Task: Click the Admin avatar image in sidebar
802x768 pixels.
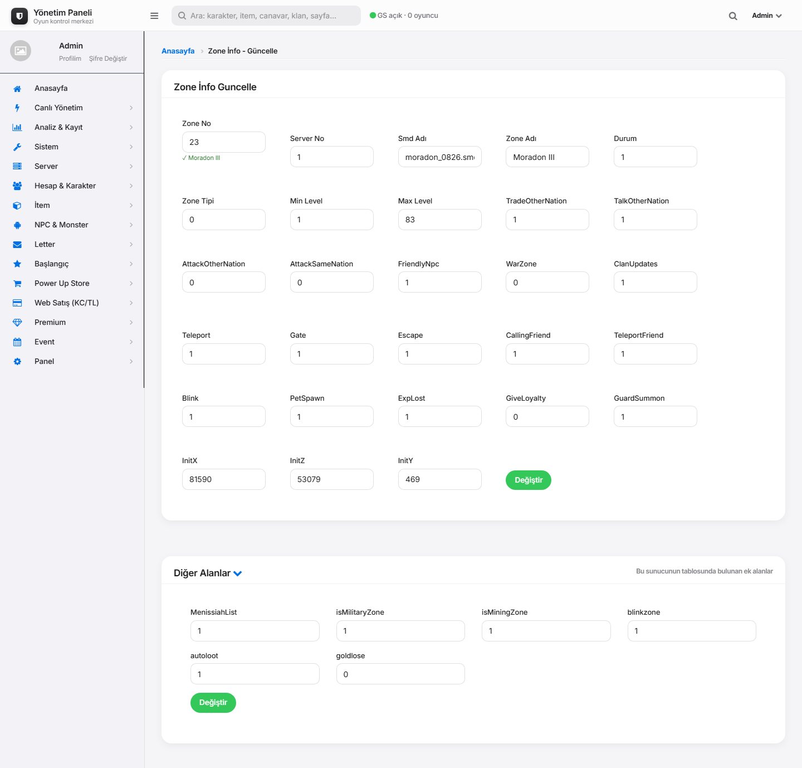Action: (21, 51)
